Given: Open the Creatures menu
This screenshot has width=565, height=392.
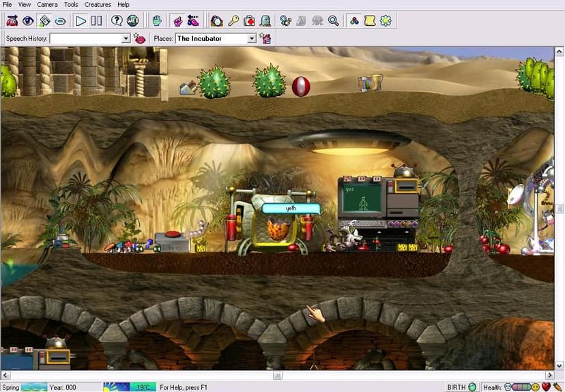Looking at the screenshot, I should 98,5.
